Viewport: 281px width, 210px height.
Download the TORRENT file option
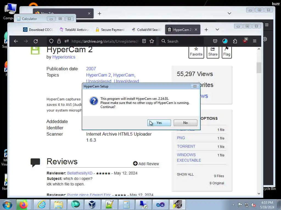coord(186,146)
